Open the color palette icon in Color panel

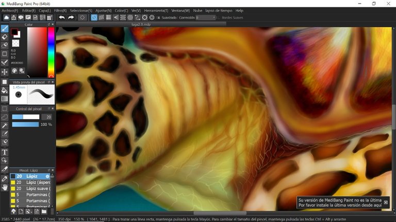[14, 71]
